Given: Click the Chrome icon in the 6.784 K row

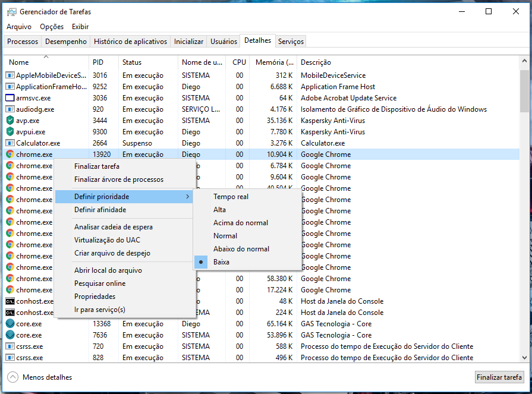Looking at the screenshot, I should tap(10, 165).
